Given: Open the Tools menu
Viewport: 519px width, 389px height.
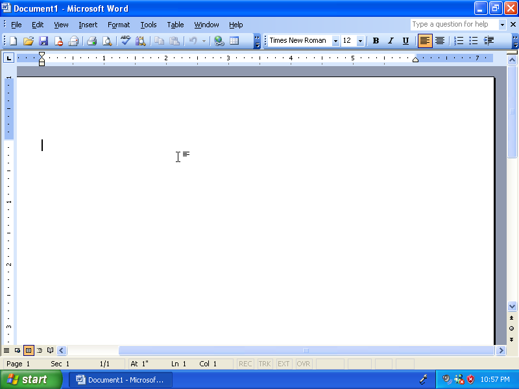Looking at the screenshot, I should pyautogui.click(x=149, y=25).
